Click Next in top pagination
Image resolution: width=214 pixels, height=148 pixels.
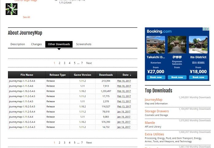89,63
